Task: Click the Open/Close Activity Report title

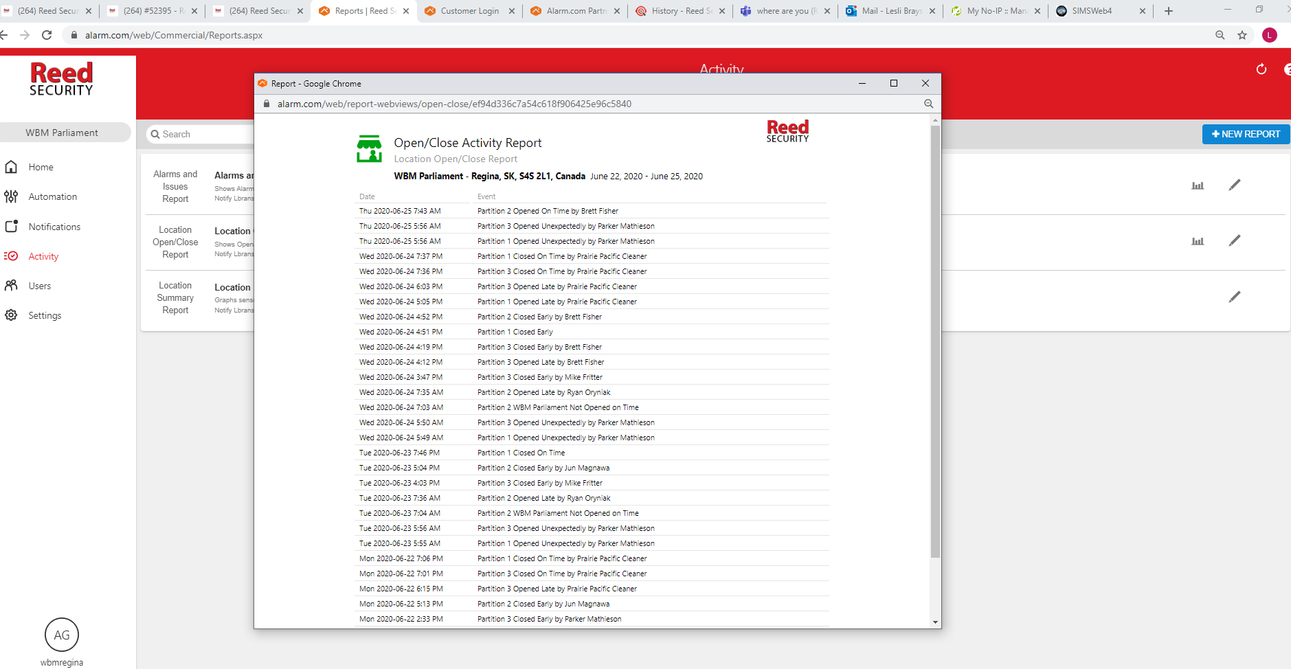Action: [x=467, y=143]
